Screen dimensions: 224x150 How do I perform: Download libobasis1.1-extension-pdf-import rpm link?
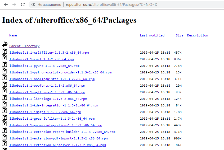coord(59,138)
